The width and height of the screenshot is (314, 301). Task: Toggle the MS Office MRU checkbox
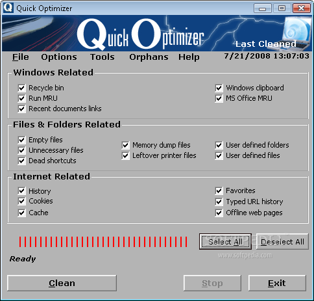click(x=219, y=98)
